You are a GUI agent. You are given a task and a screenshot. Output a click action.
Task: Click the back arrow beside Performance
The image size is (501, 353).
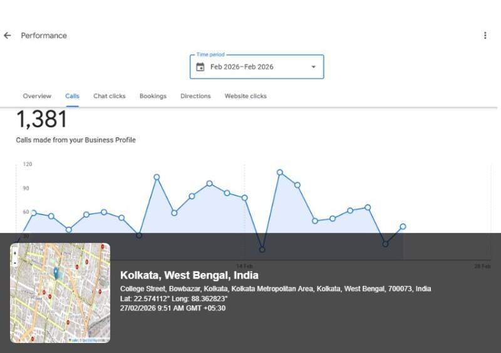(8, 36)
